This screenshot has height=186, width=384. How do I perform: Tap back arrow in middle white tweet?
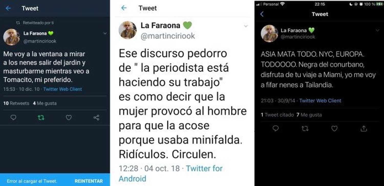point(124,8)
